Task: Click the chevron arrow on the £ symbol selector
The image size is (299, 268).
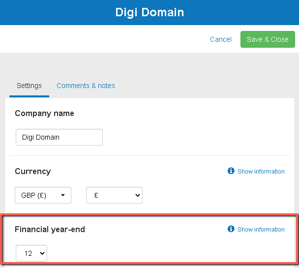Action: [137, 195]
